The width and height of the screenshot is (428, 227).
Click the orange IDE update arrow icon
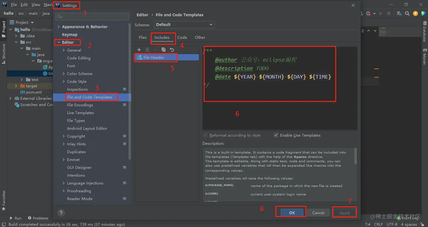pos(415,13)
